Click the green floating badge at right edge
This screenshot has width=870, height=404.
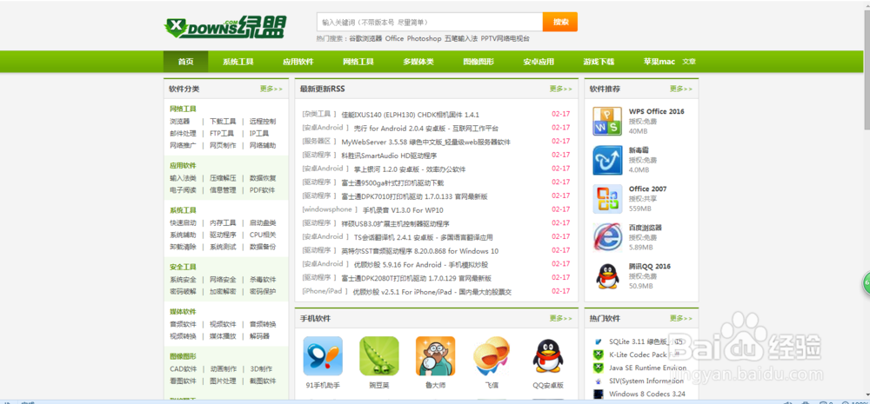coord(867,282)
